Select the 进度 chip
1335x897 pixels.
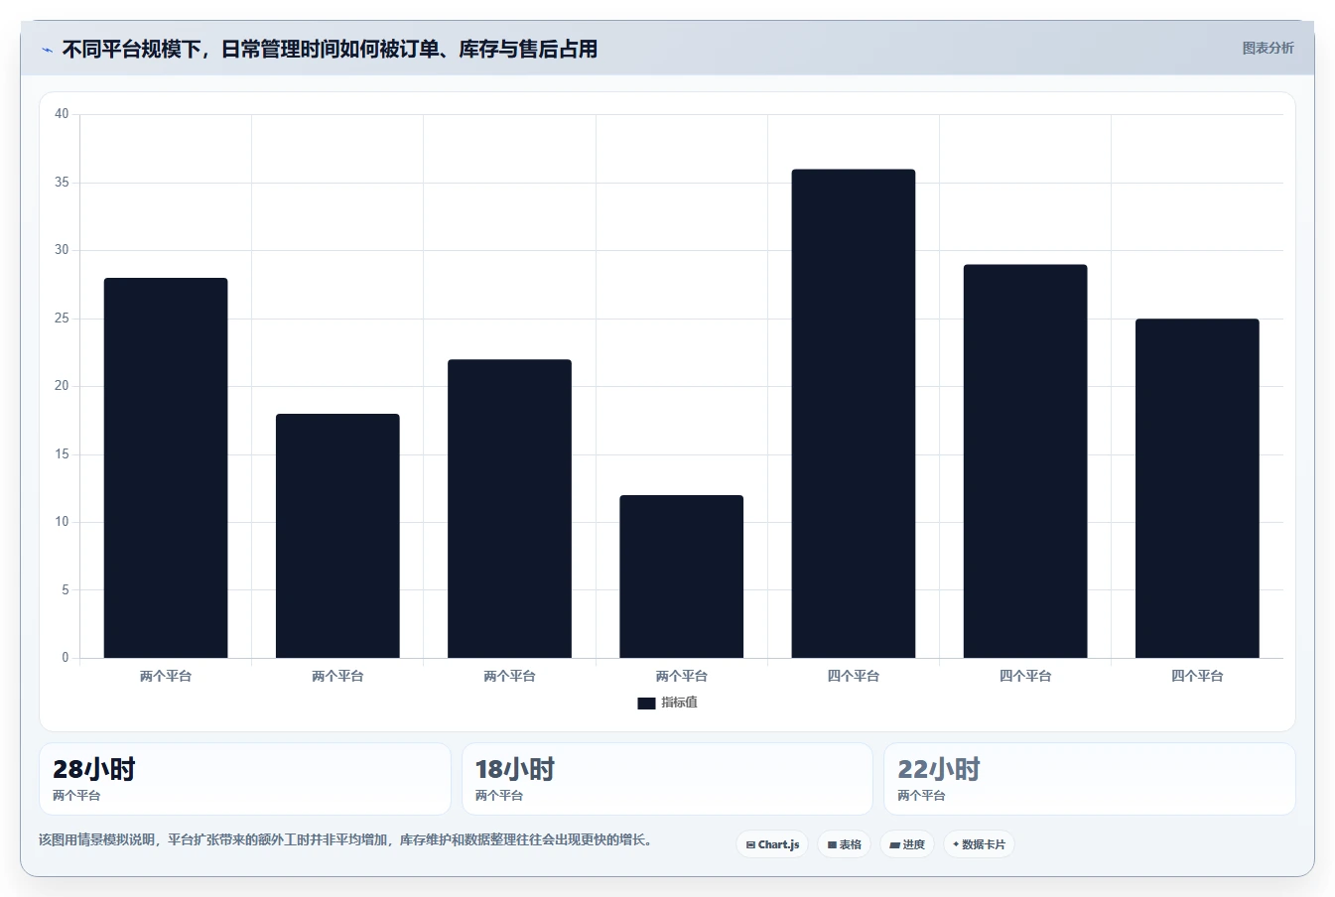tap(907, 844)
